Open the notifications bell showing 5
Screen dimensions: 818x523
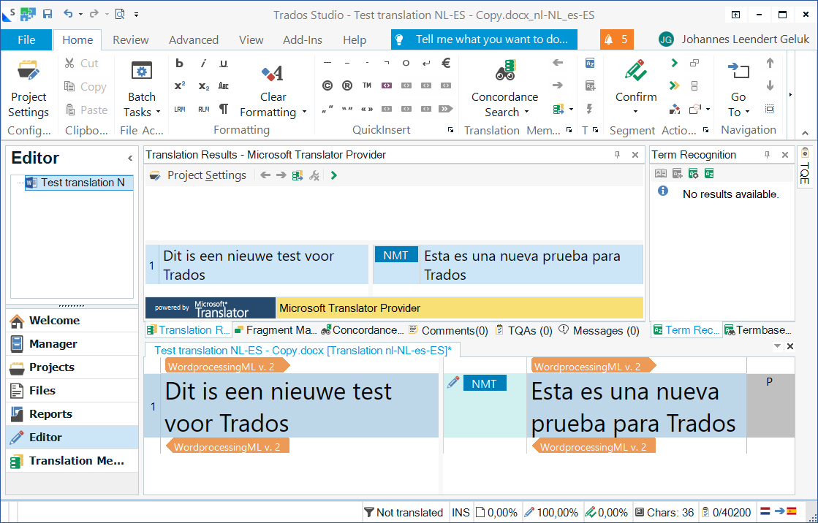pos(617,39)
